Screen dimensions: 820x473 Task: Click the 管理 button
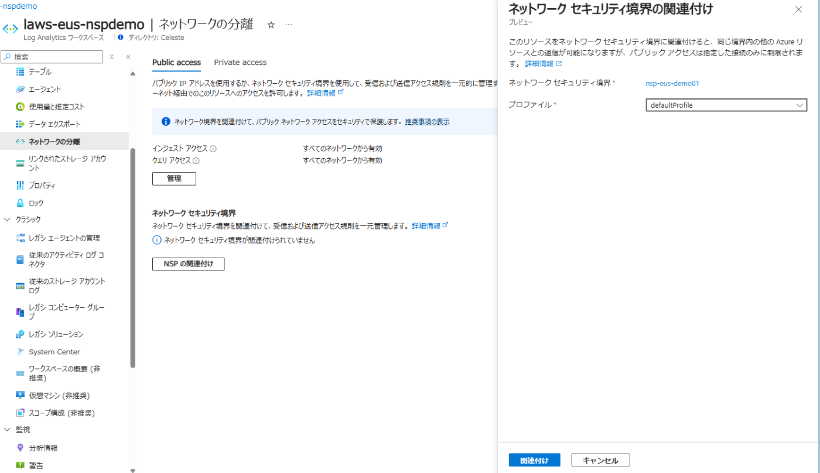pyautogui.click(x=174, y=179)
